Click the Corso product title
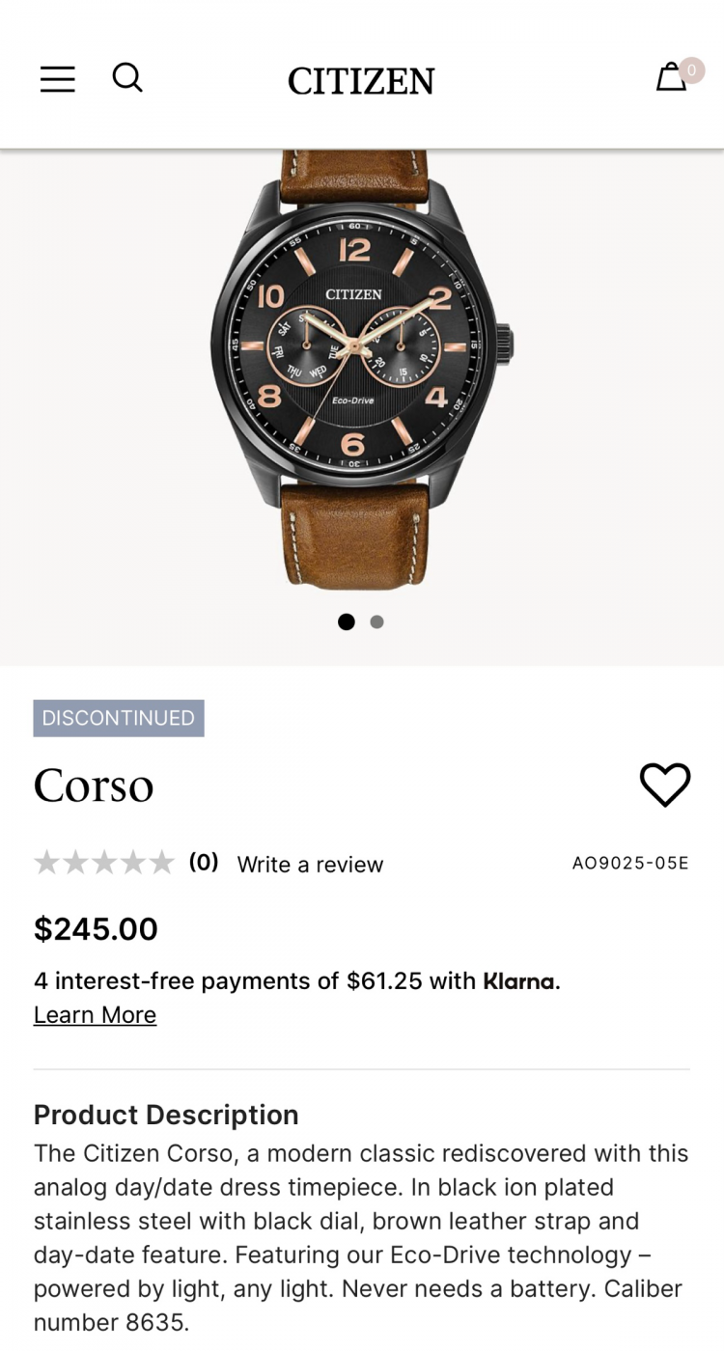724x1351 pixels. 94,786
